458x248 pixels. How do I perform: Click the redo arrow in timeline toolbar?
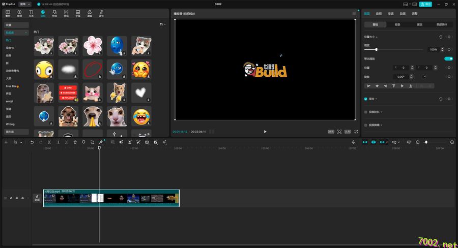[41, 142]
